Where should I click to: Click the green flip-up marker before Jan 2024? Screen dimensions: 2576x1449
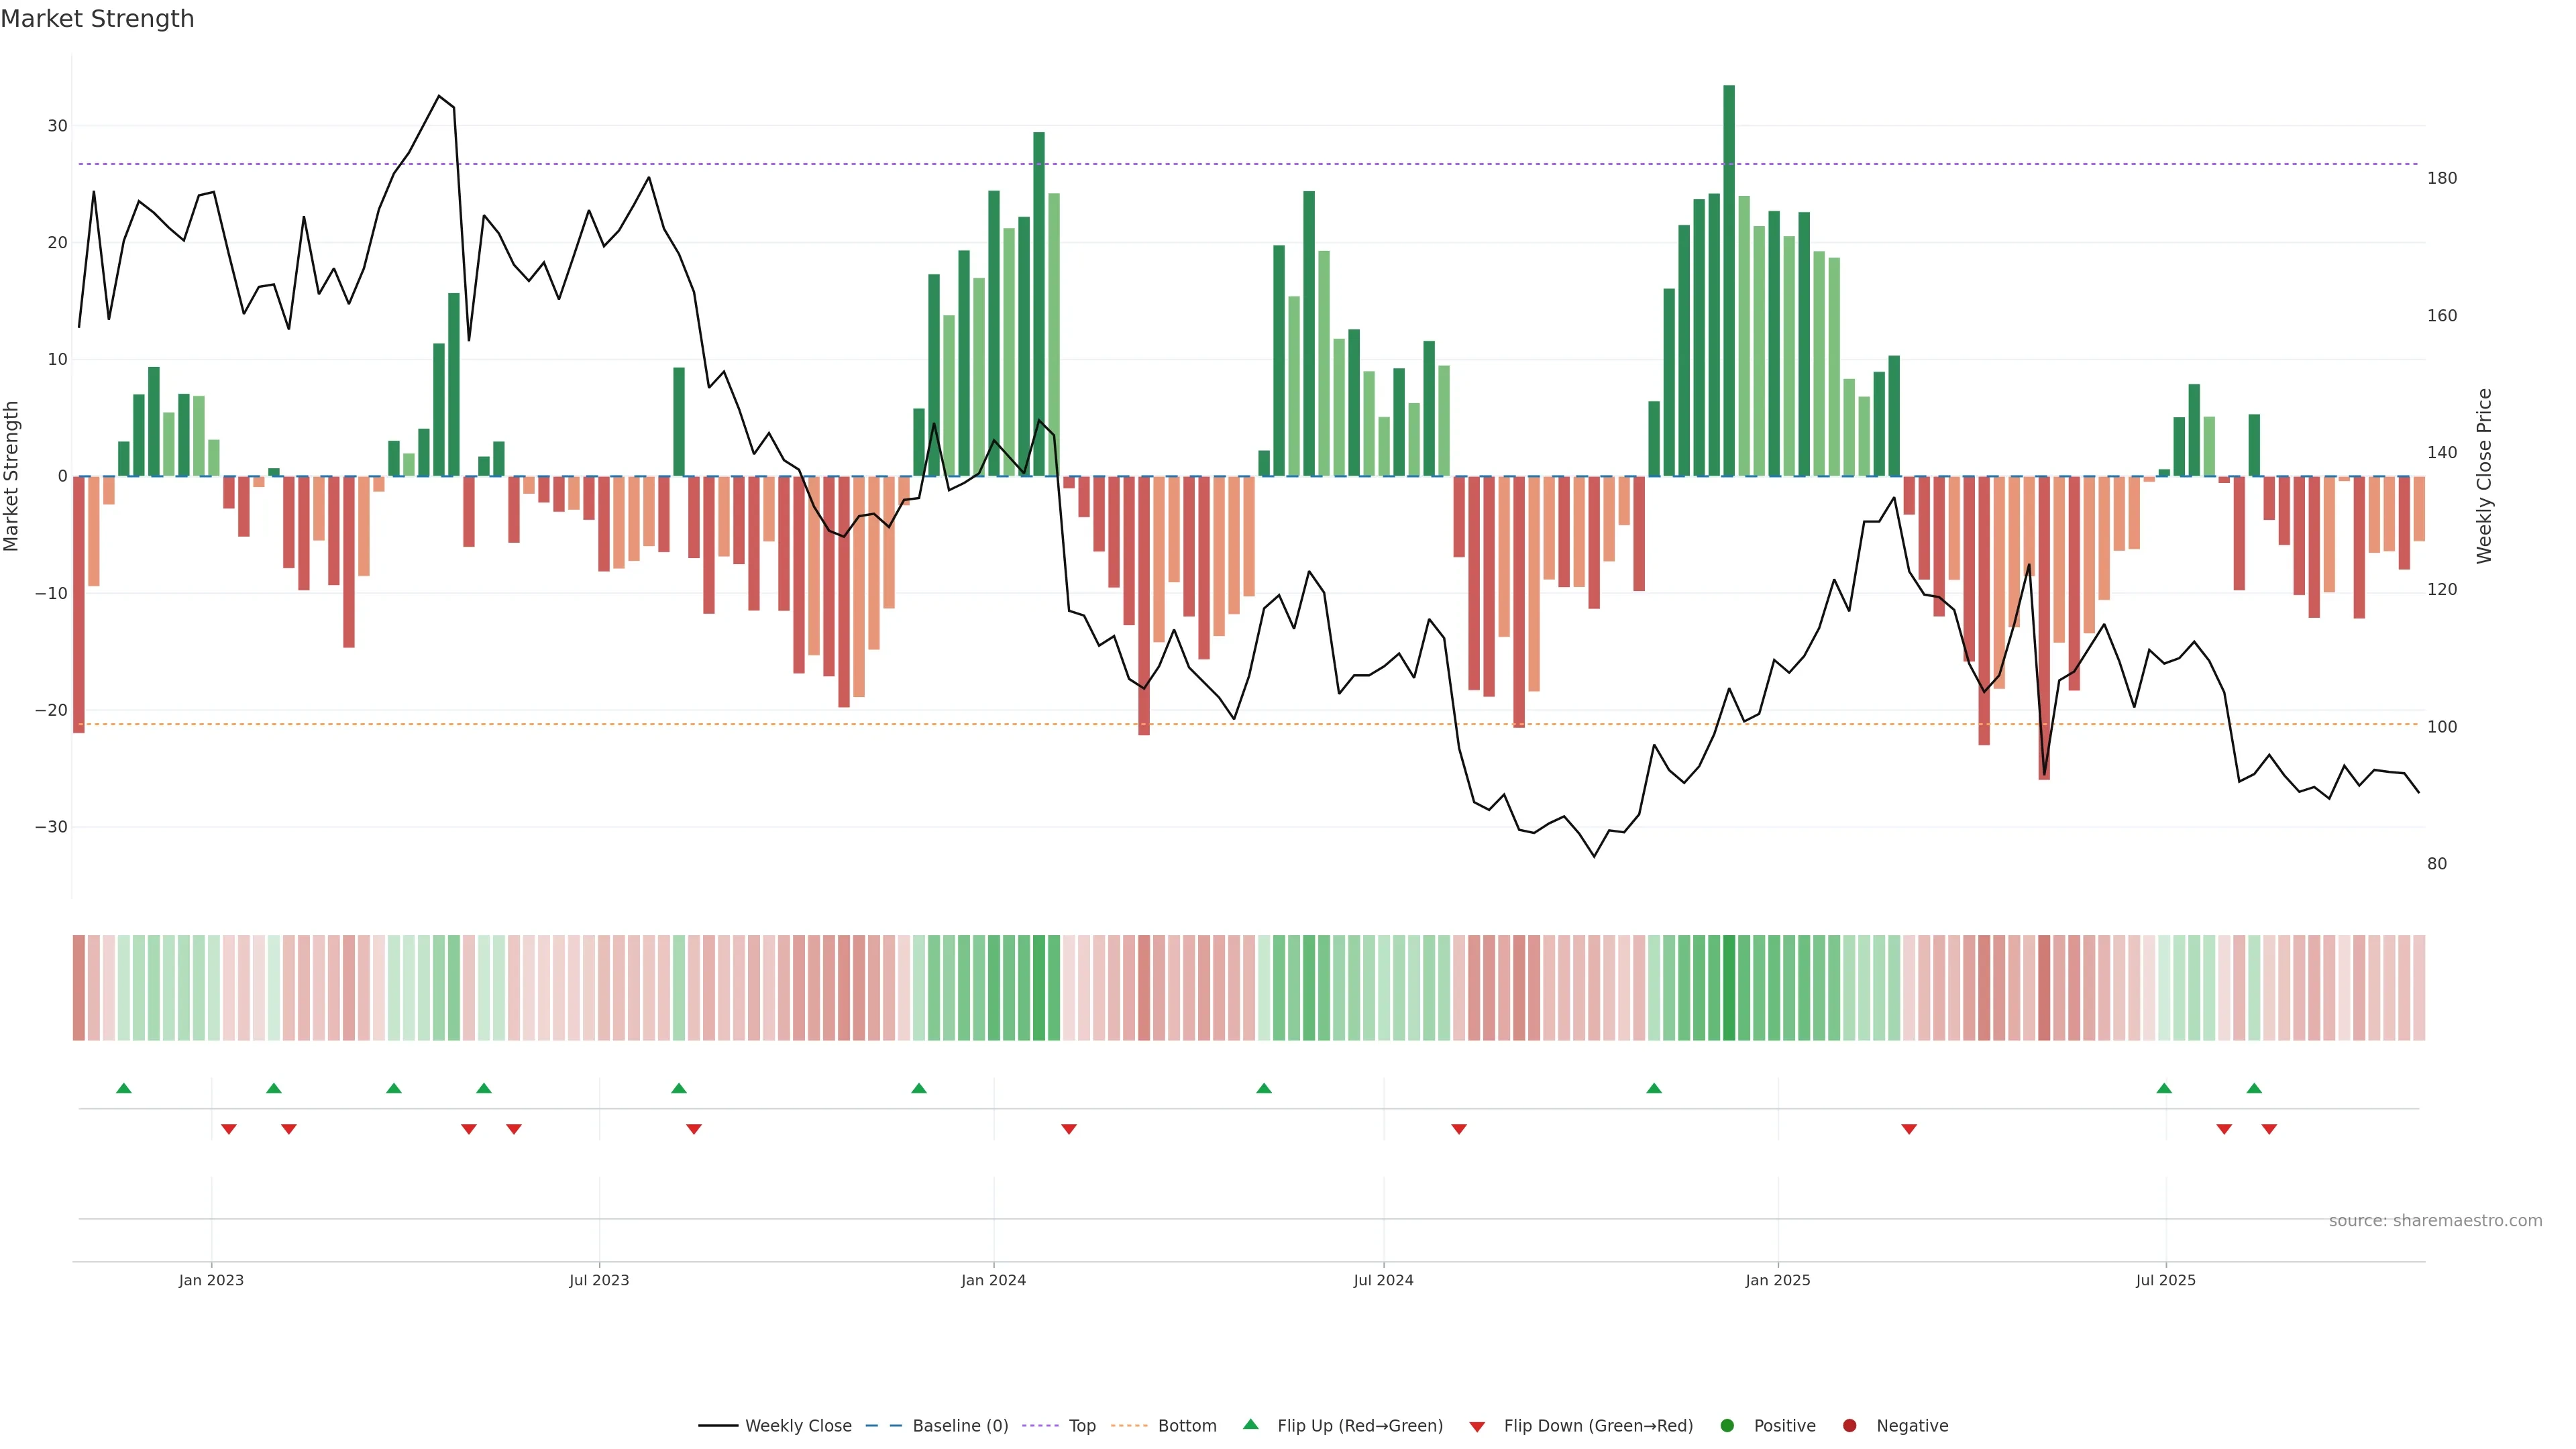pyautogui.click(x=919, y=1088)
